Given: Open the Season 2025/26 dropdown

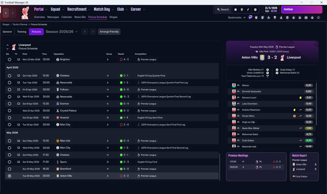Looking at the screenshot, I should pyautogui.click(x=62, y=32).
